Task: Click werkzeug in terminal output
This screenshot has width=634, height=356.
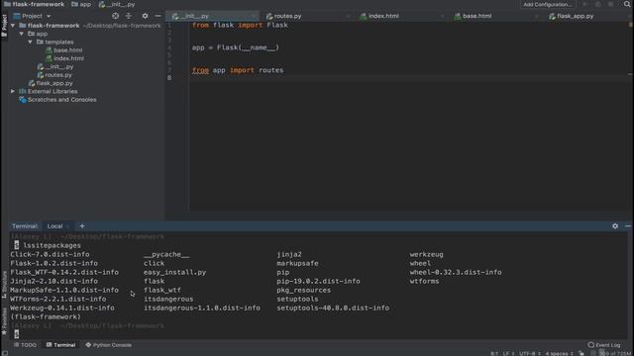Action: pyautogui.click(x=426, y=255)
